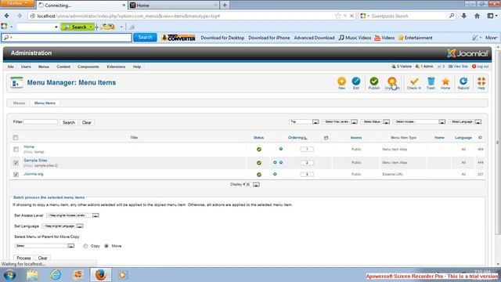Open the Set Access Level dropdown

coord(73,215)
